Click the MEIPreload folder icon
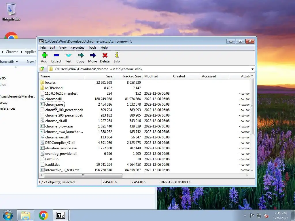 [42, 88]
